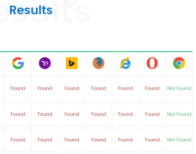Viewport: 196px width, 154px height.
Task: Click the Results heading
Action: (31, 10)
